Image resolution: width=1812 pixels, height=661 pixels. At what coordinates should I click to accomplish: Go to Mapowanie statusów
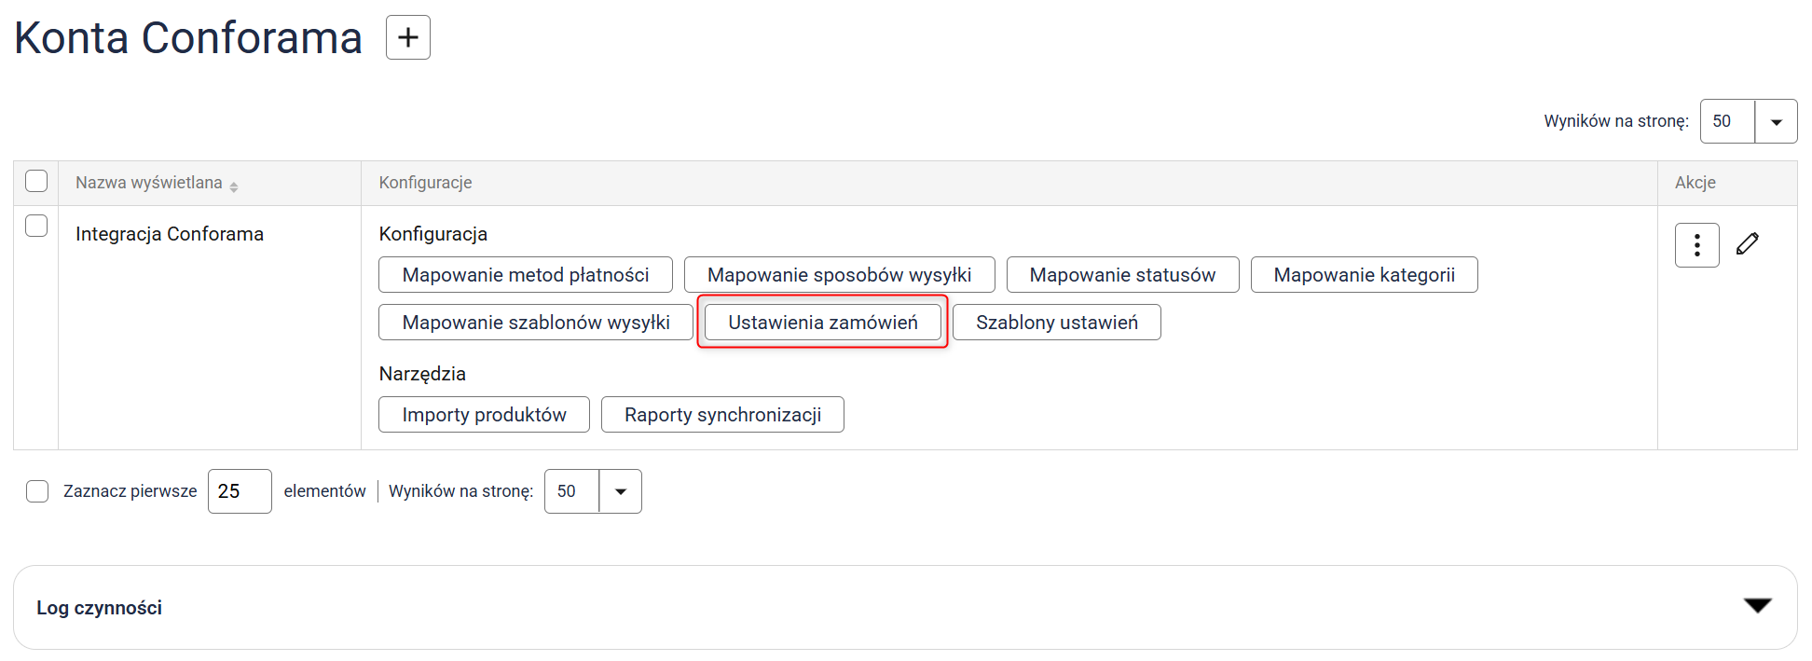point(1122,275)
